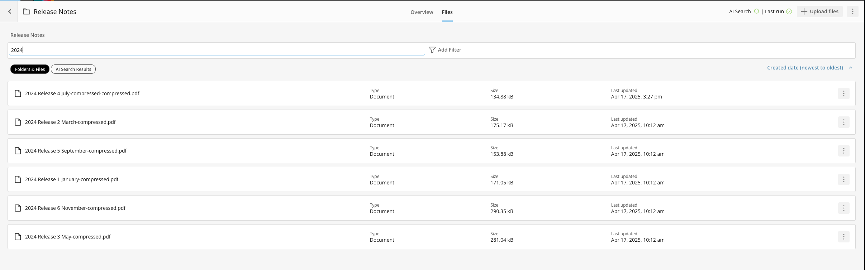Click the Apr 17, 2025, 3:27 pm timestamp
This screenshot has height=270, width=865.
click(x=636, y=97)
